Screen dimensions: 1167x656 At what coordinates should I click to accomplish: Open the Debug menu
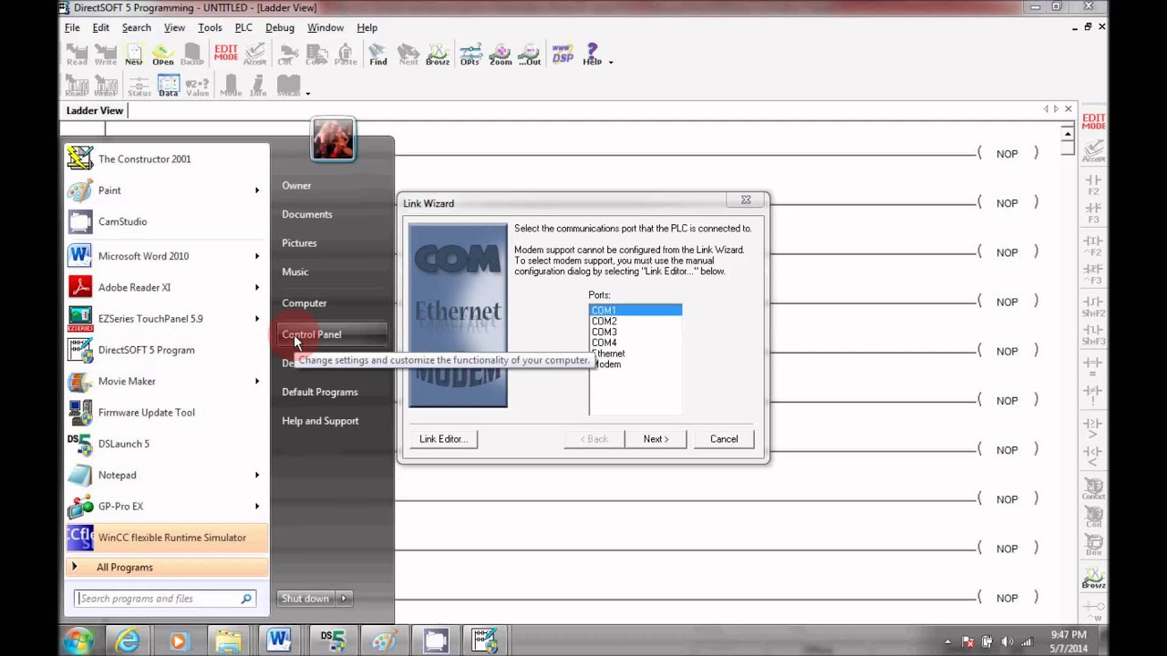280,27
